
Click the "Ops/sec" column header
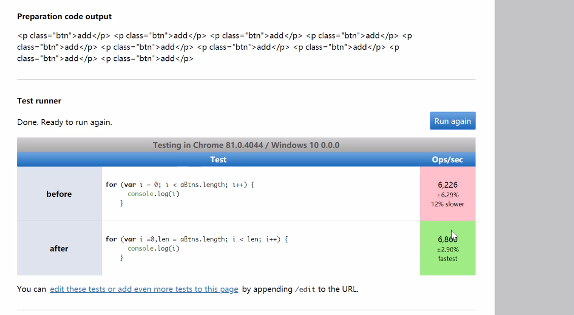(448, 159)
